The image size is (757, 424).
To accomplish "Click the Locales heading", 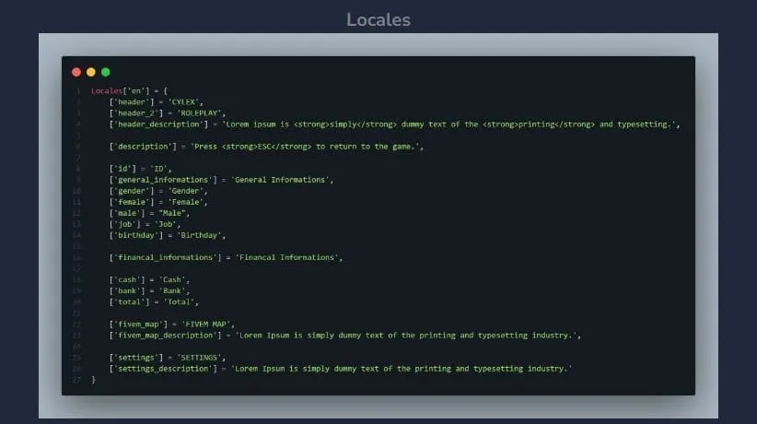I will pyautogui.click(x=378, y=20).
